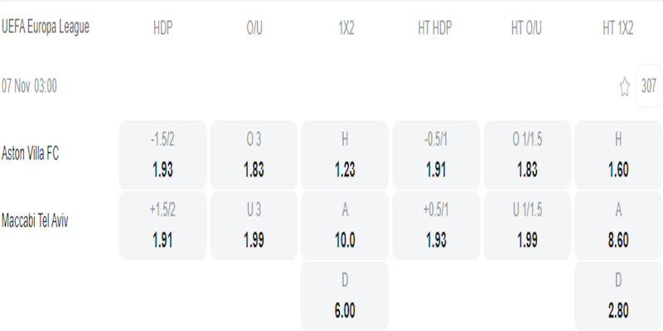663x331 pixels.
Task: Select half-time handicap -0.5/1 at 1.91
Action: click(436, 155)
